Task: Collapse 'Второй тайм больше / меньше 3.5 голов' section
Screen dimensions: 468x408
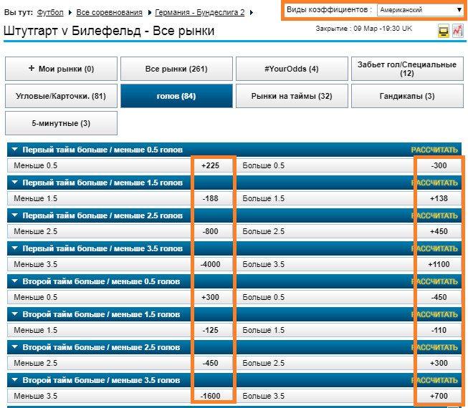Action: click(x=15, y=380)
